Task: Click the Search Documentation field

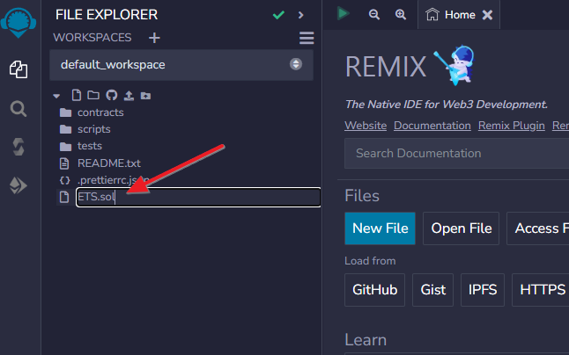Action: click(456, 154)
